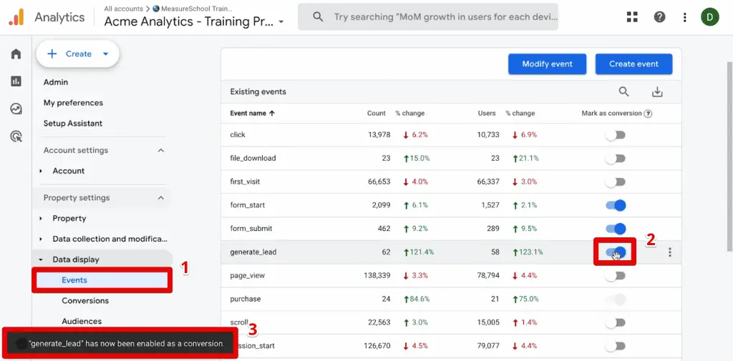This screenshot has height=361, width=733.
Task: Click the Modify event button
Action: (x=547, y=64)
